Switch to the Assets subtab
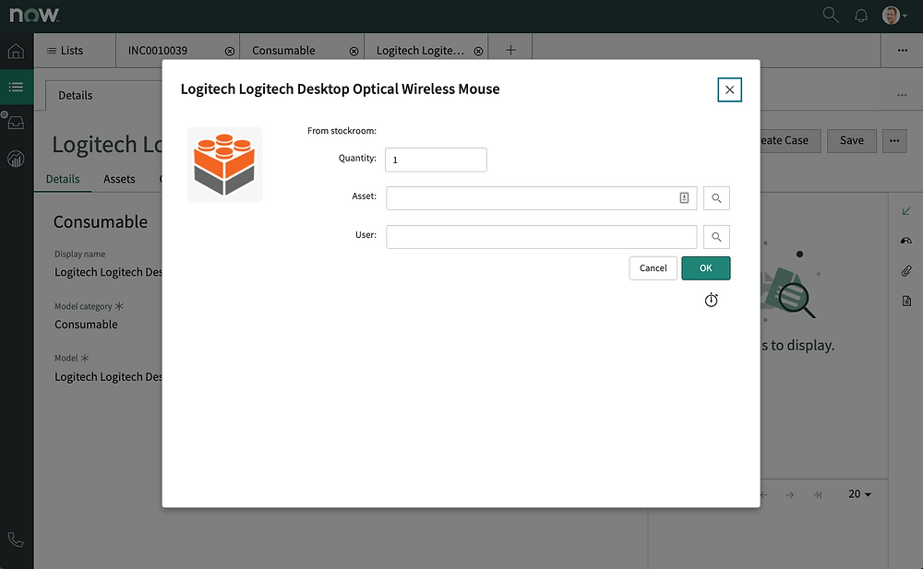923x569 pixels. pos(119,179)
